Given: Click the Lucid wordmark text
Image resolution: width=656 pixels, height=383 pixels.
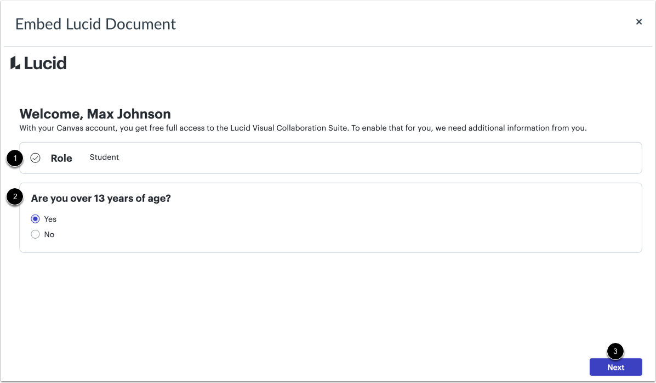Looking at the screenshot, I should [x=45, y=63].
